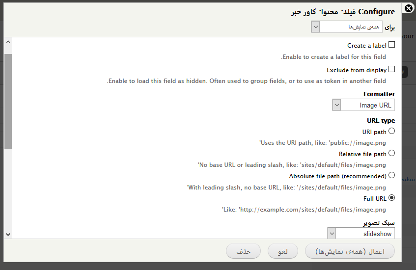Open the Formatter dropdown showing Image URL
The image size is (416, 270).
[363, 105]
